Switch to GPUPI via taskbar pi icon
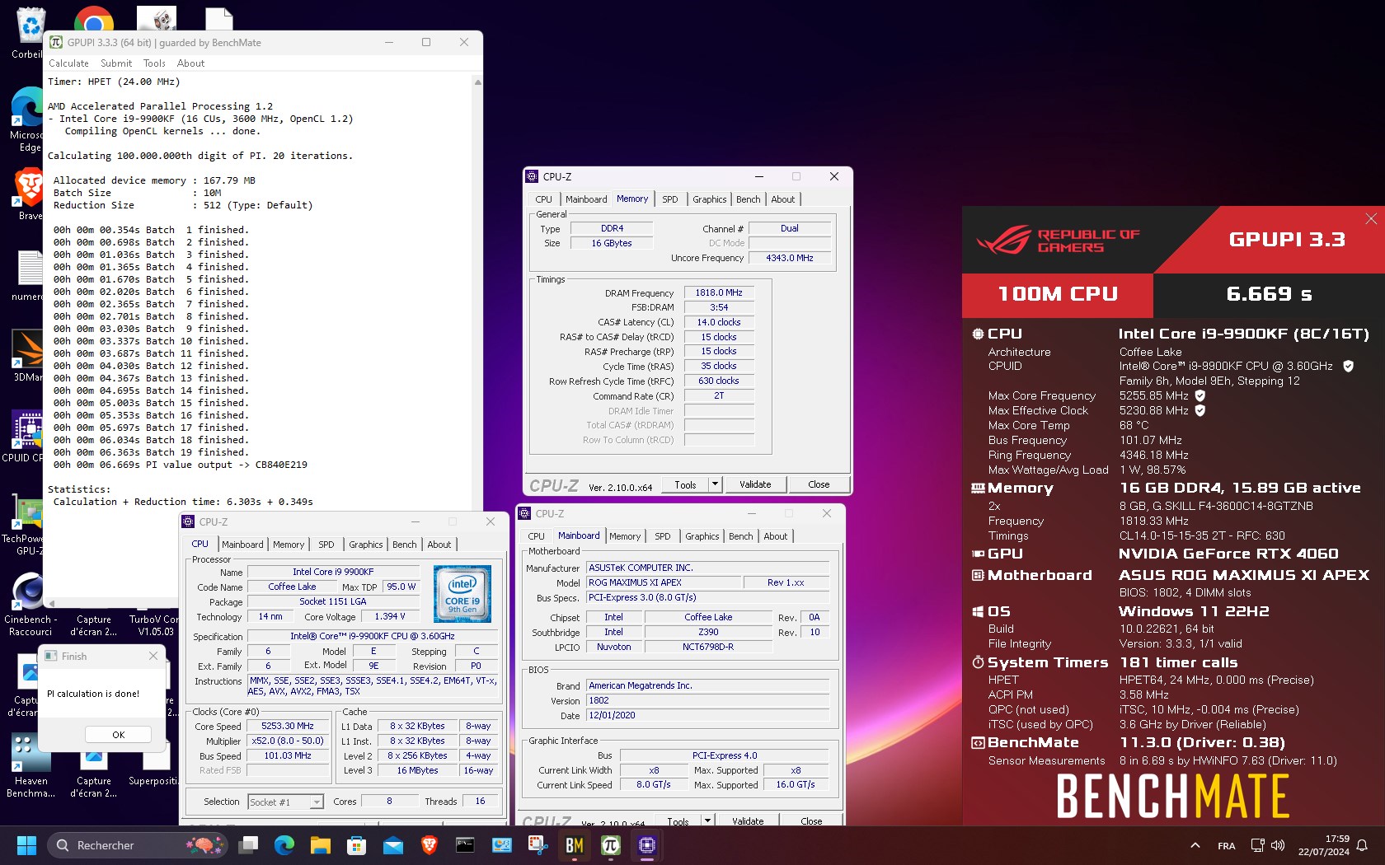The image size is (1385, 865). coord(610,845)
